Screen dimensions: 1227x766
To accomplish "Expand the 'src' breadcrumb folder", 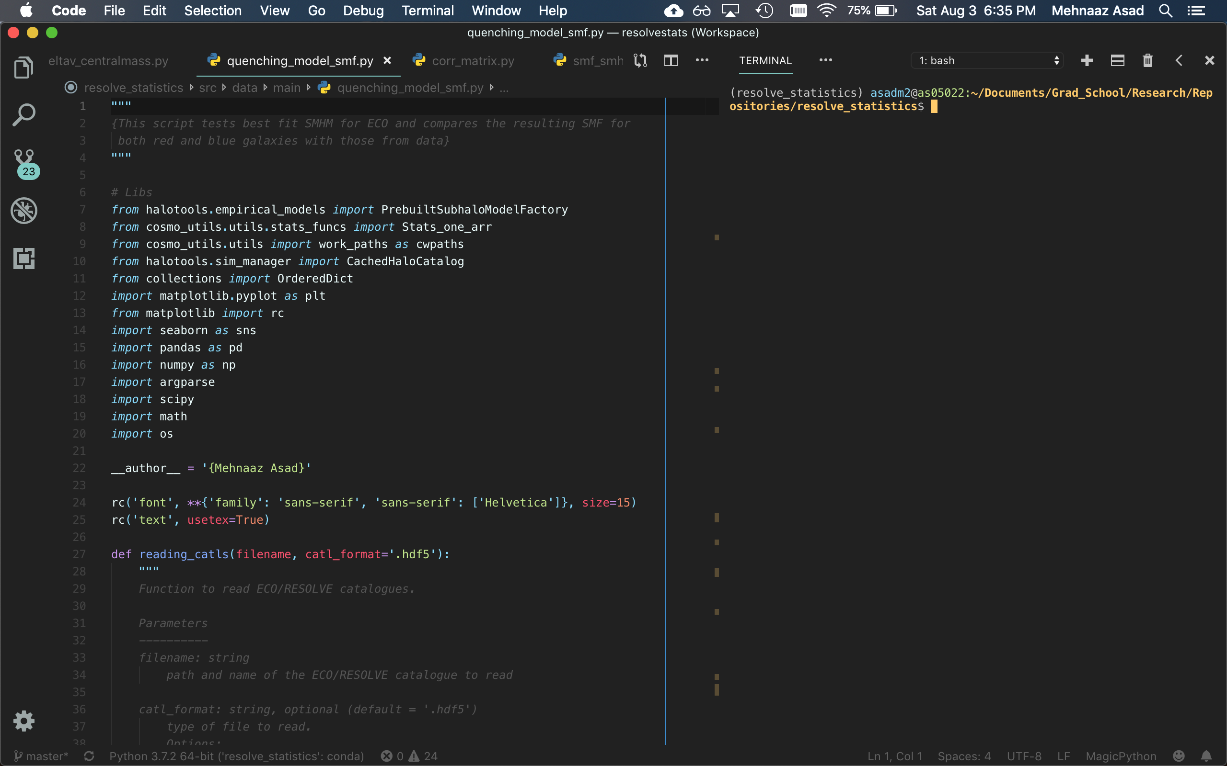I will 208,88.
